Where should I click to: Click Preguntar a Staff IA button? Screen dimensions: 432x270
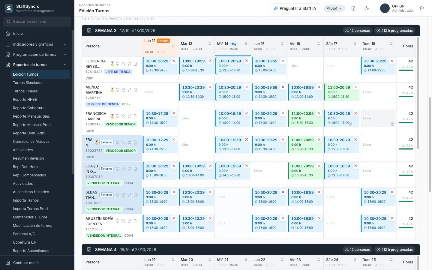[x=295, y=8]
